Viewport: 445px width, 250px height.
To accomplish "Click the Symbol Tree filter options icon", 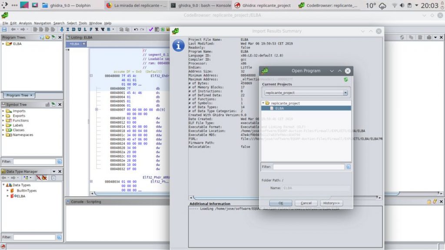I will 60,161.
